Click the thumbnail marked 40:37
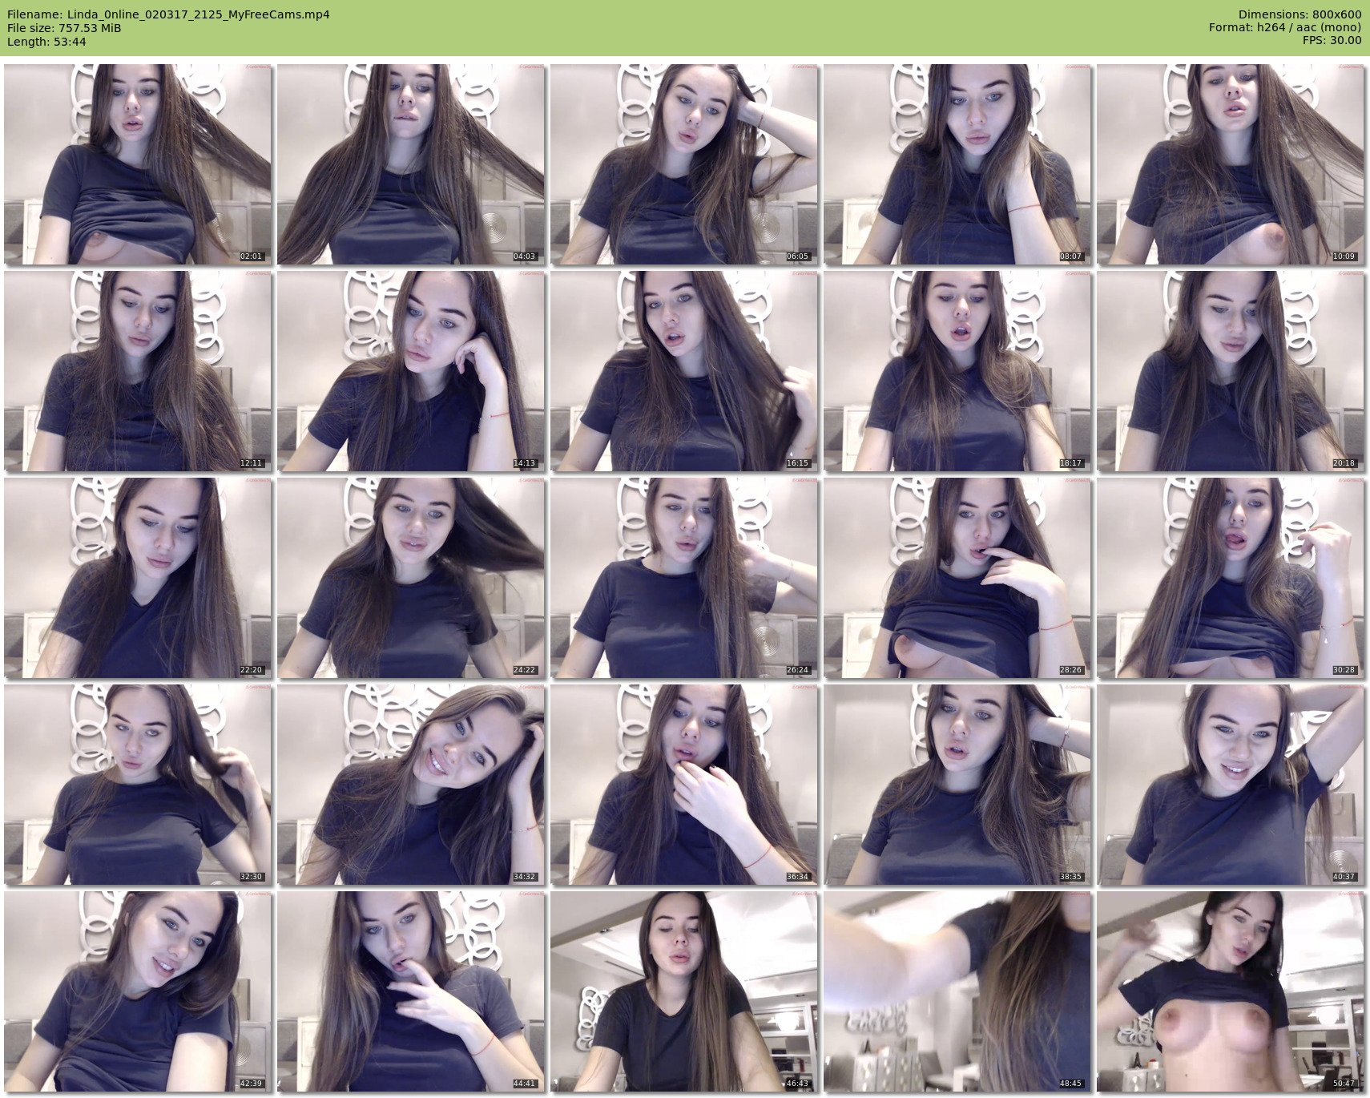The width and height of the screenshot is (1370, 1098). [1230, 785]
